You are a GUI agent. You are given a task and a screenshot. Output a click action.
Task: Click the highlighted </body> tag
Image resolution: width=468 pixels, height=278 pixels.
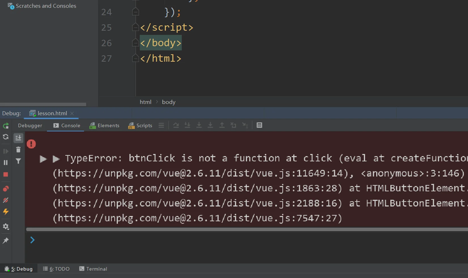click(x=161, y=43)
